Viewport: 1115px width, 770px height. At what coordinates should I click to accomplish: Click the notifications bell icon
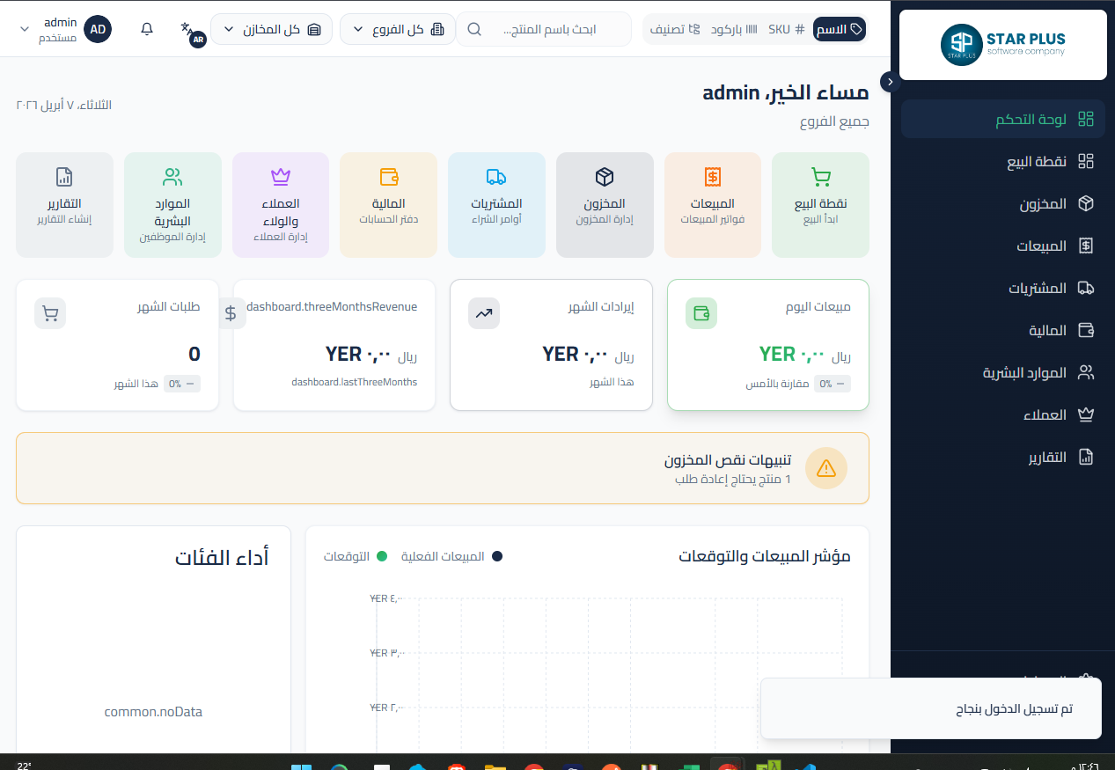pos(147,29)
